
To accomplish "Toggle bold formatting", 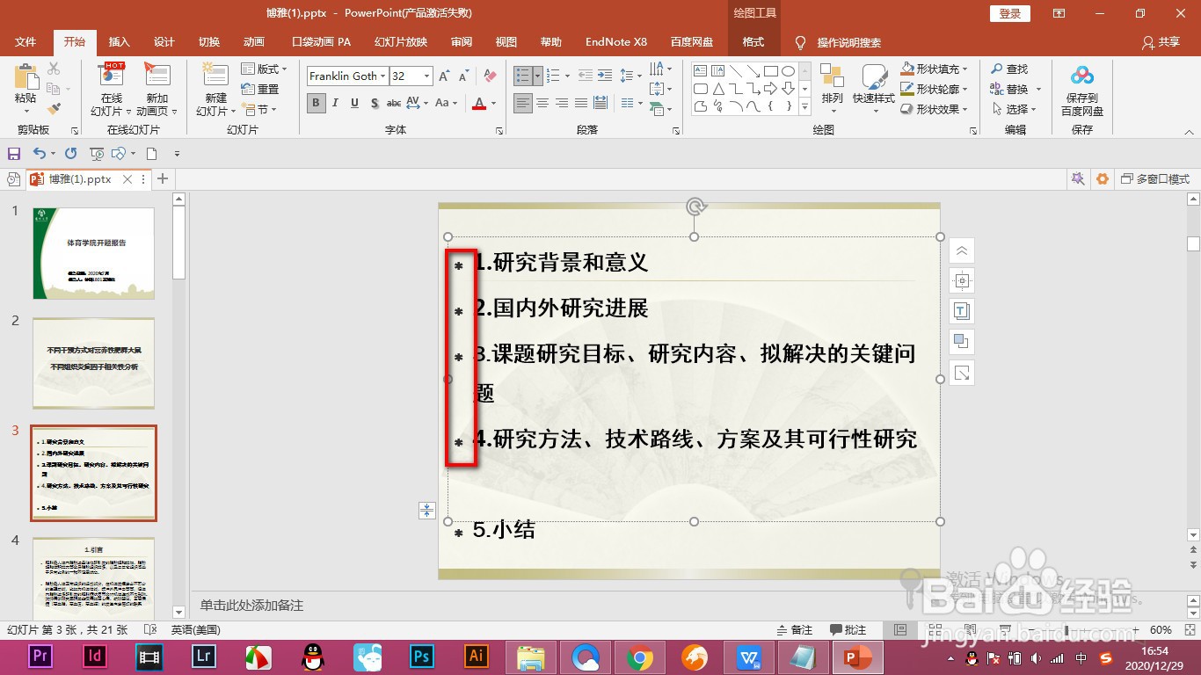I will click(314, 103).
